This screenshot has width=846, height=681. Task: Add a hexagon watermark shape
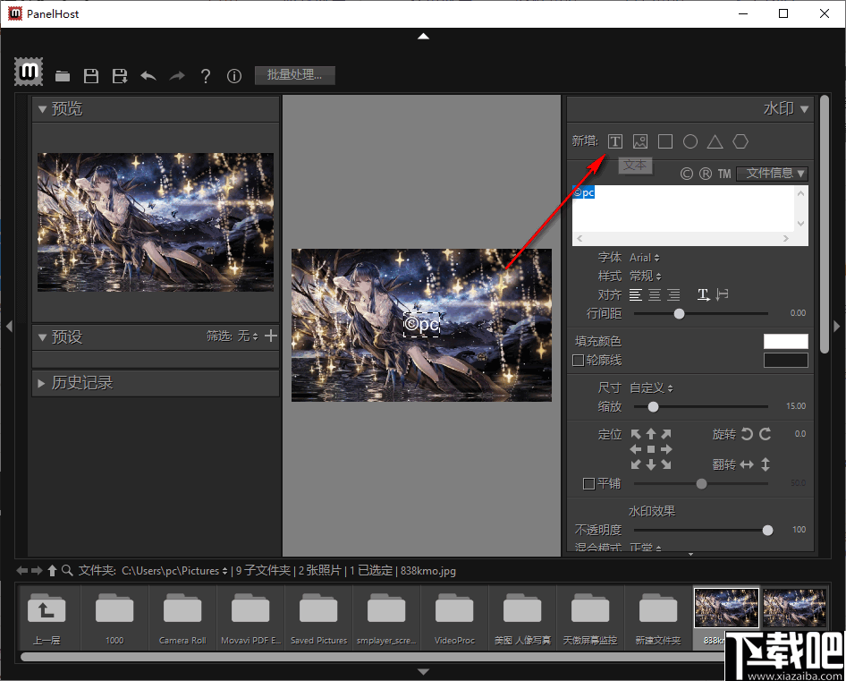[x=740, y=141]
